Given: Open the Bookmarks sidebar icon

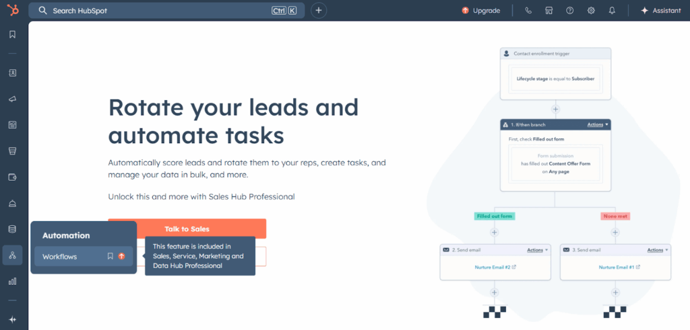Looking at the screenshot, I should (12, 35).
